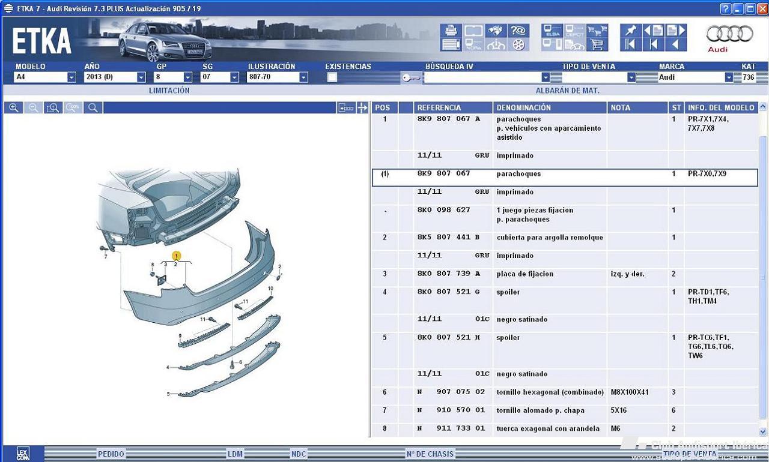Image resolution: width=769 pixels, height=462 pixels.
Task: Click the KAT 736 field
Action: [749, 77]
